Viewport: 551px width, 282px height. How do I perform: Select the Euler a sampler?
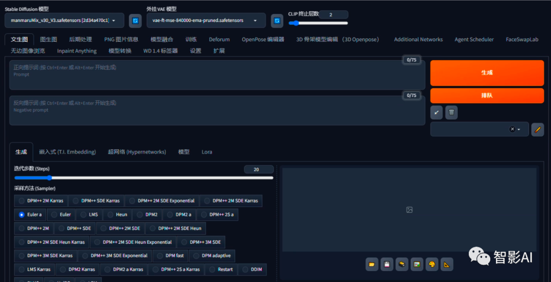click(30, 215)
